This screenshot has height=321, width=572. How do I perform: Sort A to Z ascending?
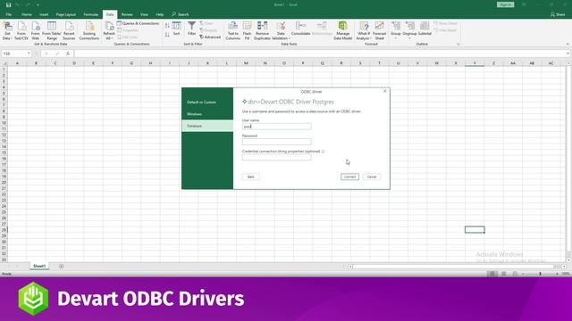click(x=167, y=26)
